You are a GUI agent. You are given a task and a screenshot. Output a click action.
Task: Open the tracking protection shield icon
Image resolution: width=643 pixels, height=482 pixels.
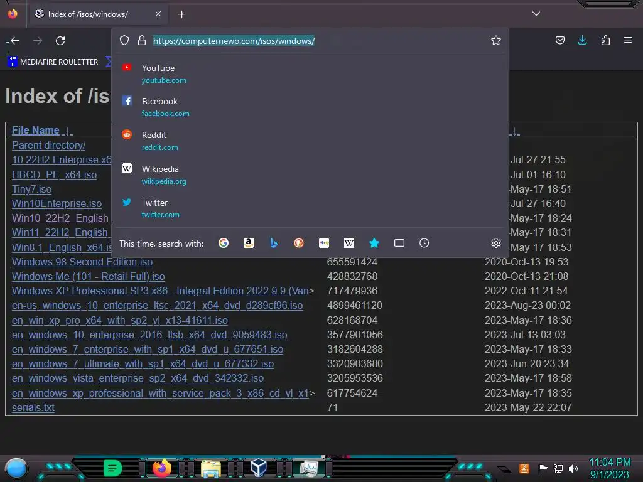coord(124,40)
